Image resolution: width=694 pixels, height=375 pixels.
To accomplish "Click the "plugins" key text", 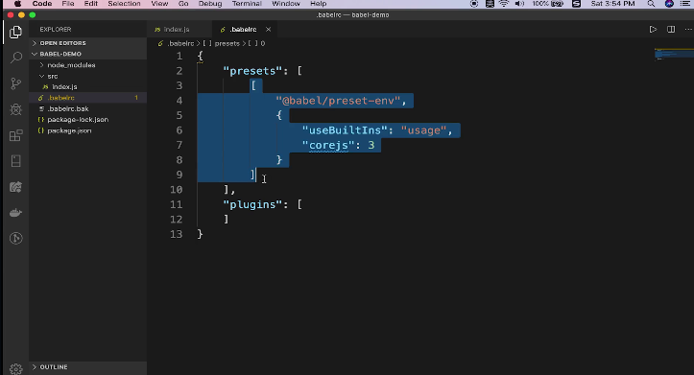I will pos(252,204).
